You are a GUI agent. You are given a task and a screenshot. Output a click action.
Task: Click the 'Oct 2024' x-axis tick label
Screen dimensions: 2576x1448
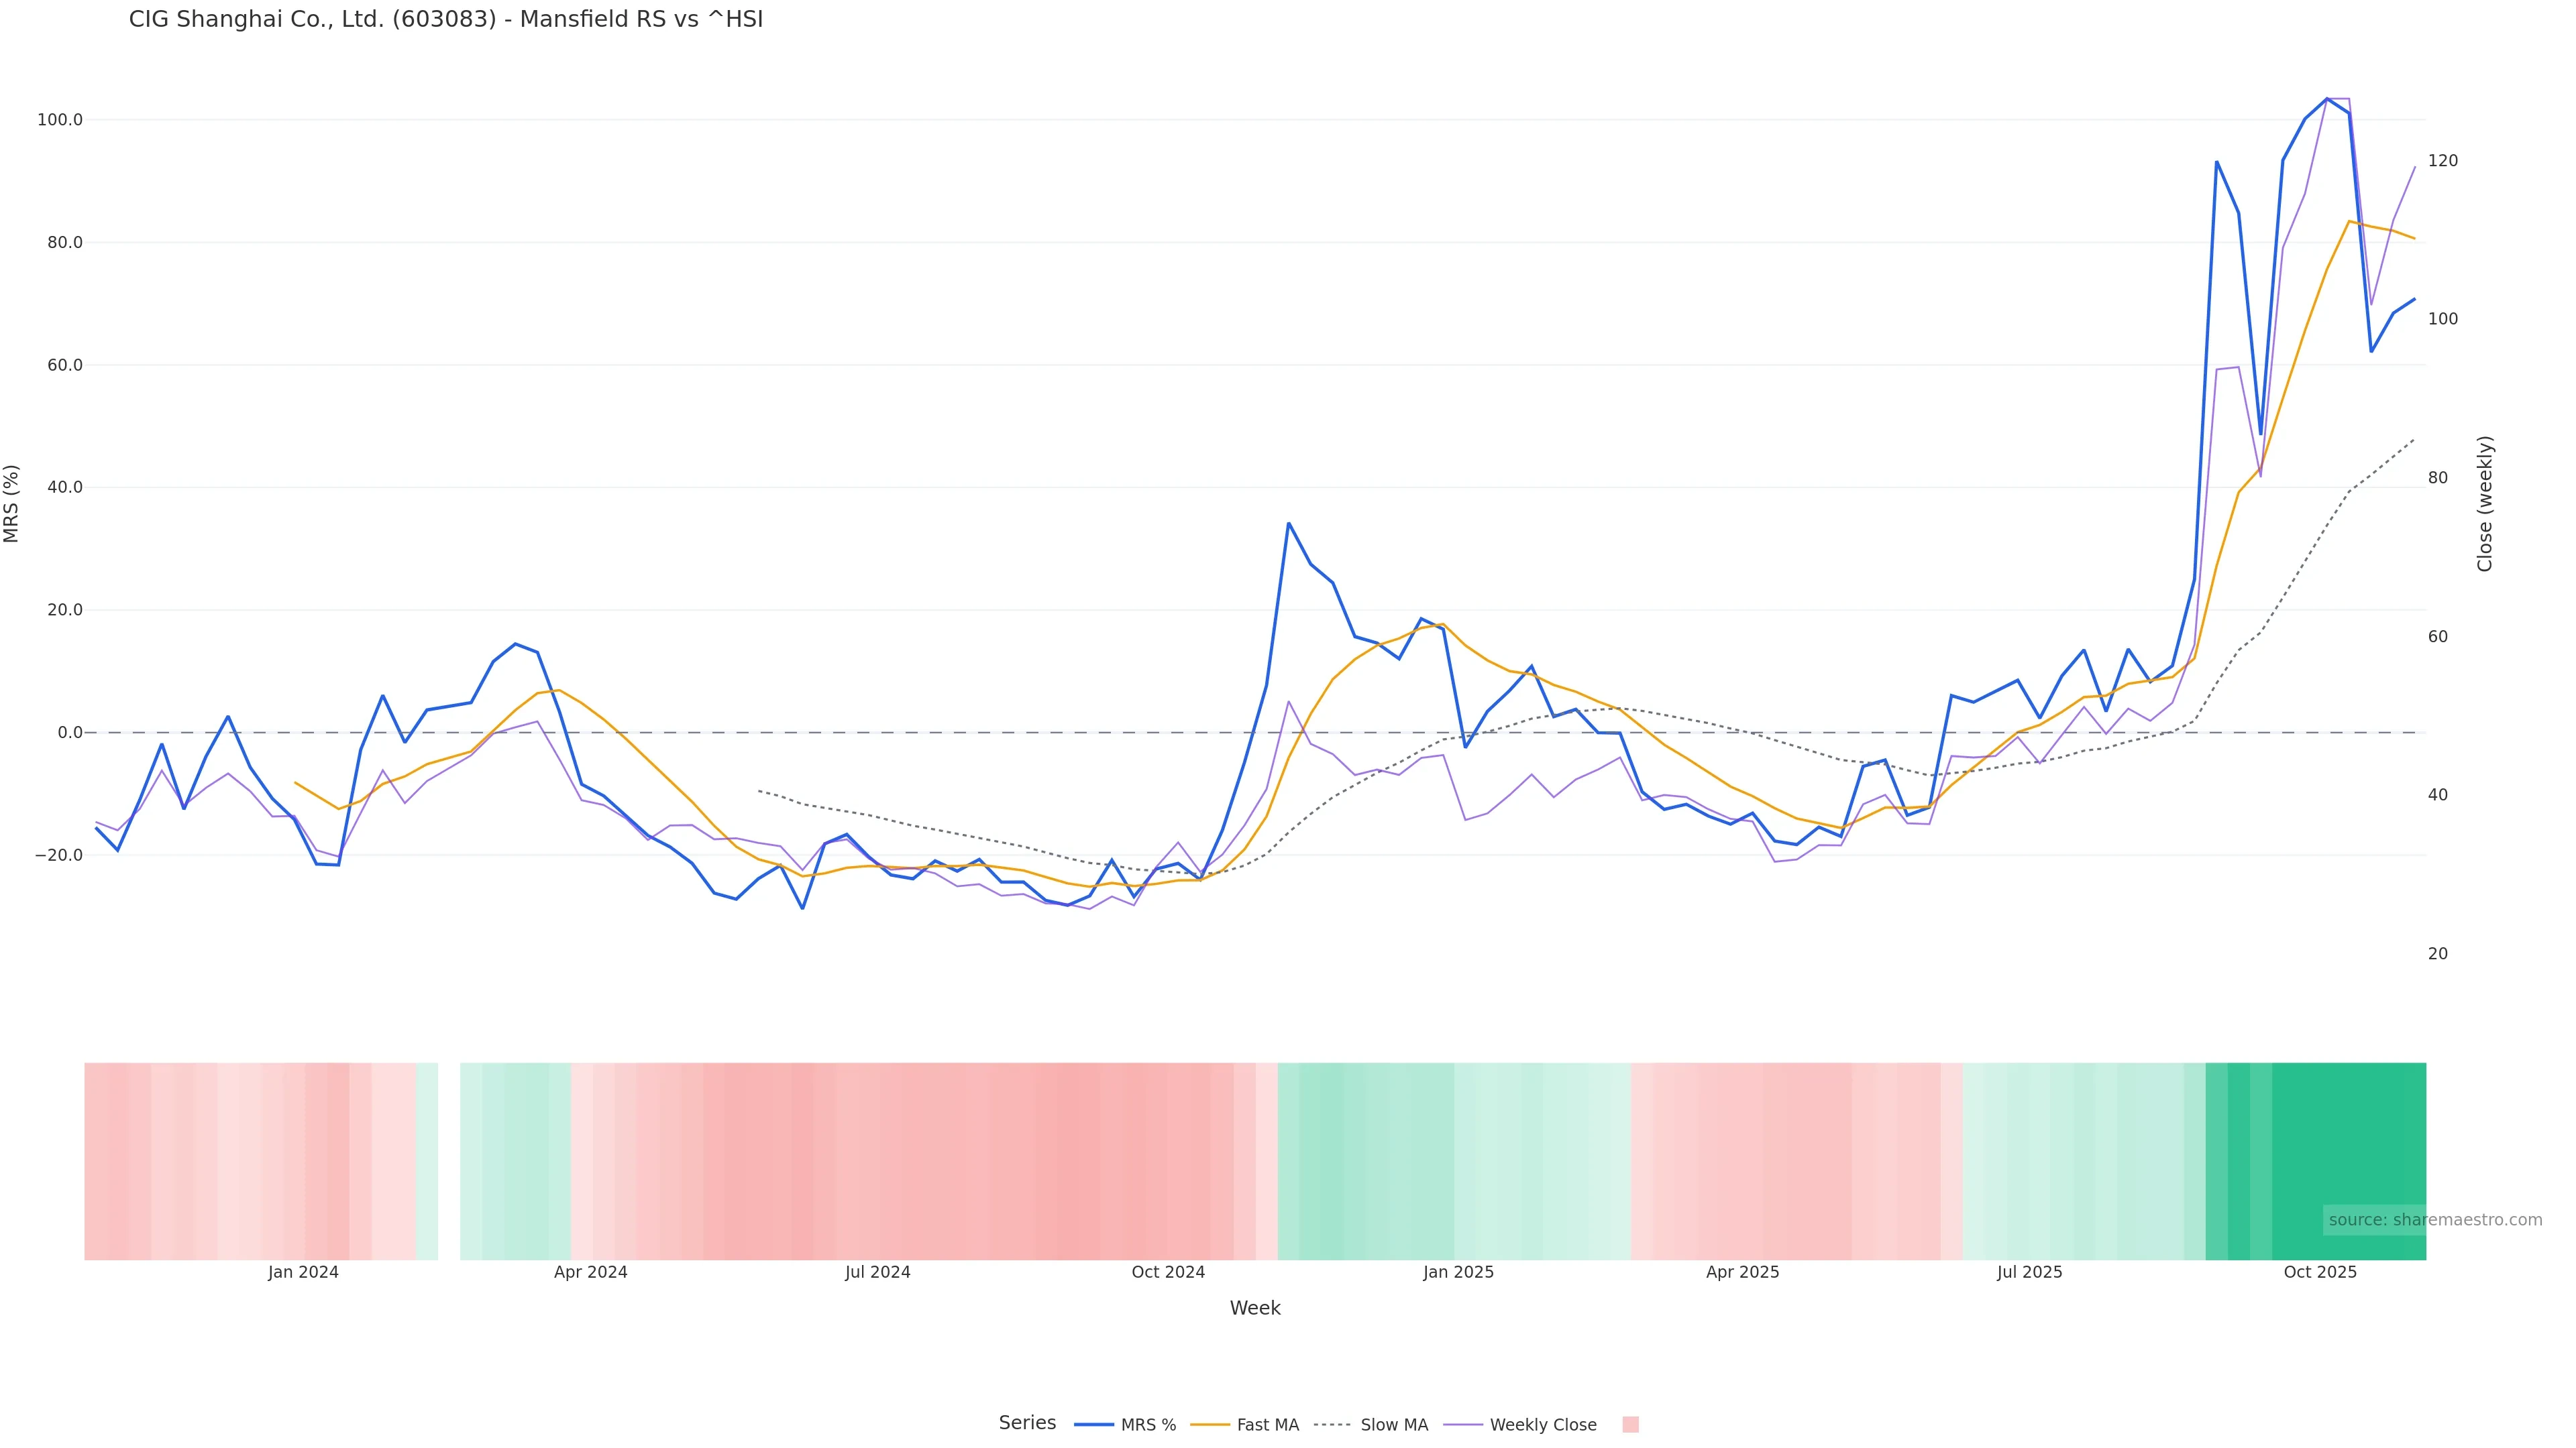1168,1272
